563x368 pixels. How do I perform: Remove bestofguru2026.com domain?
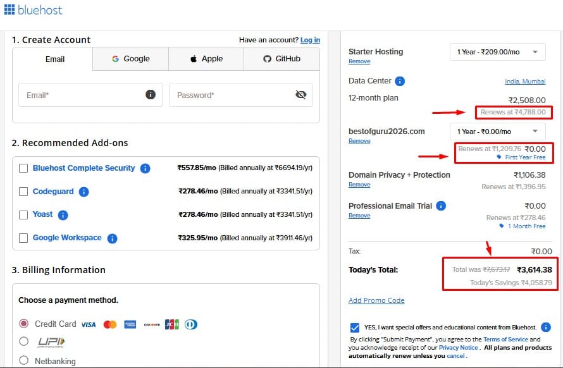pyautogui.click(x=359, y=141)
